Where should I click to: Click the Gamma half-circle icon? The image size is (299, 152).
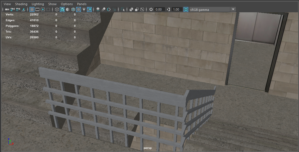tap(168, 9)
